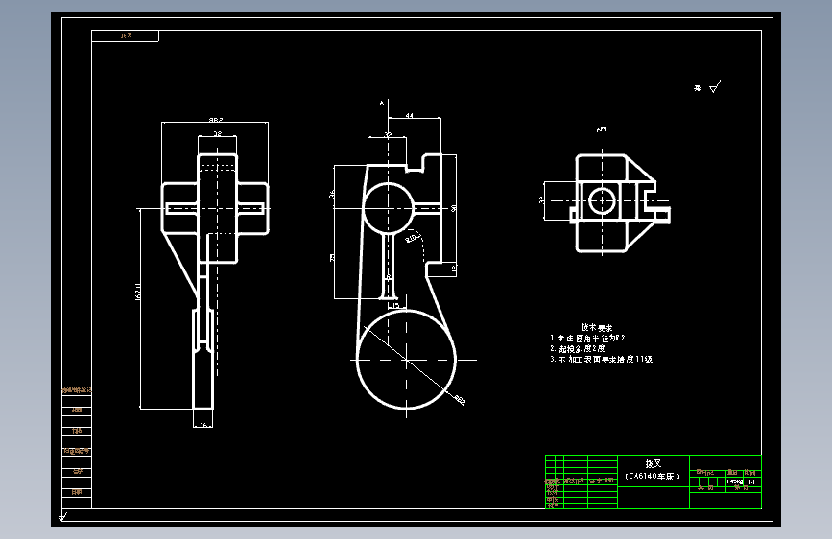The height and width of the screenshot is (539, 832).
Task: Select the 90 vertical dimension on middle view
Action: [454, 208]
